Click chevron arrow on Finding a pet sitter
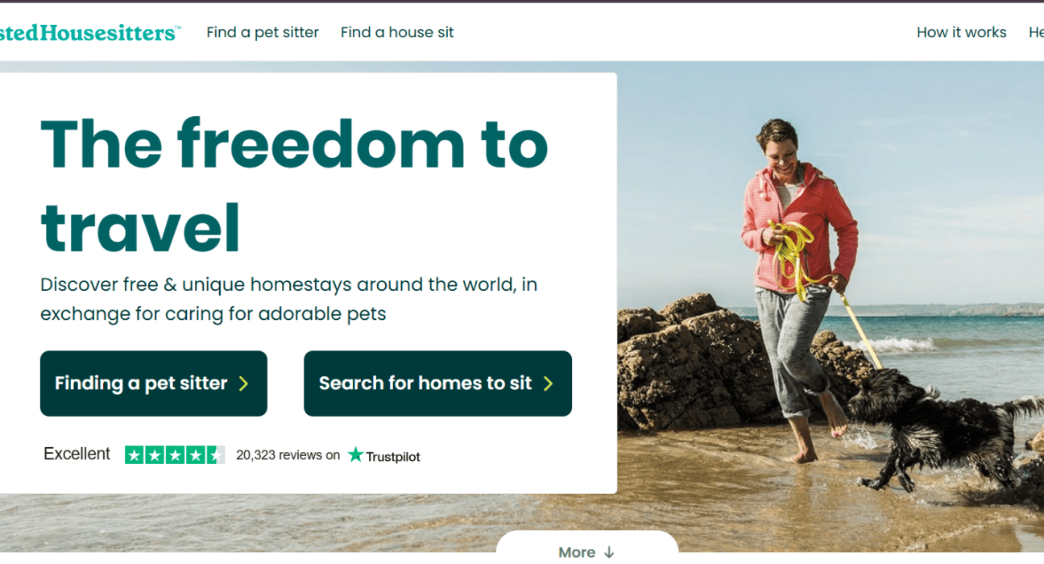 (x=244, y=384)
